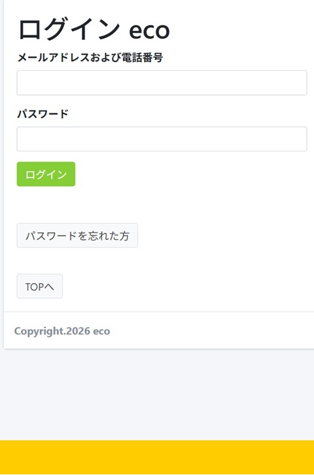Click the Copyright.2026 eco footer text
Image resolution: width=314 pixels, height=475 pixels.
62,331
